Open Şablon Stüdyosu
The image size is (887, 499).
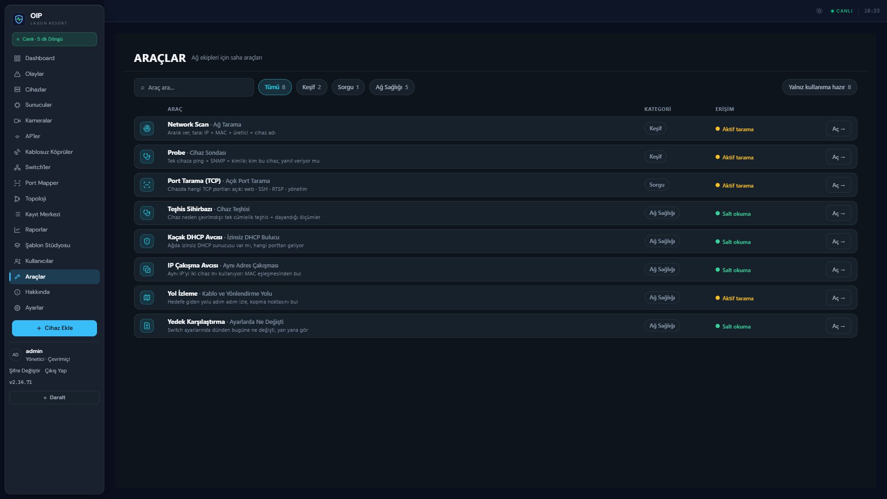point(55,245)
